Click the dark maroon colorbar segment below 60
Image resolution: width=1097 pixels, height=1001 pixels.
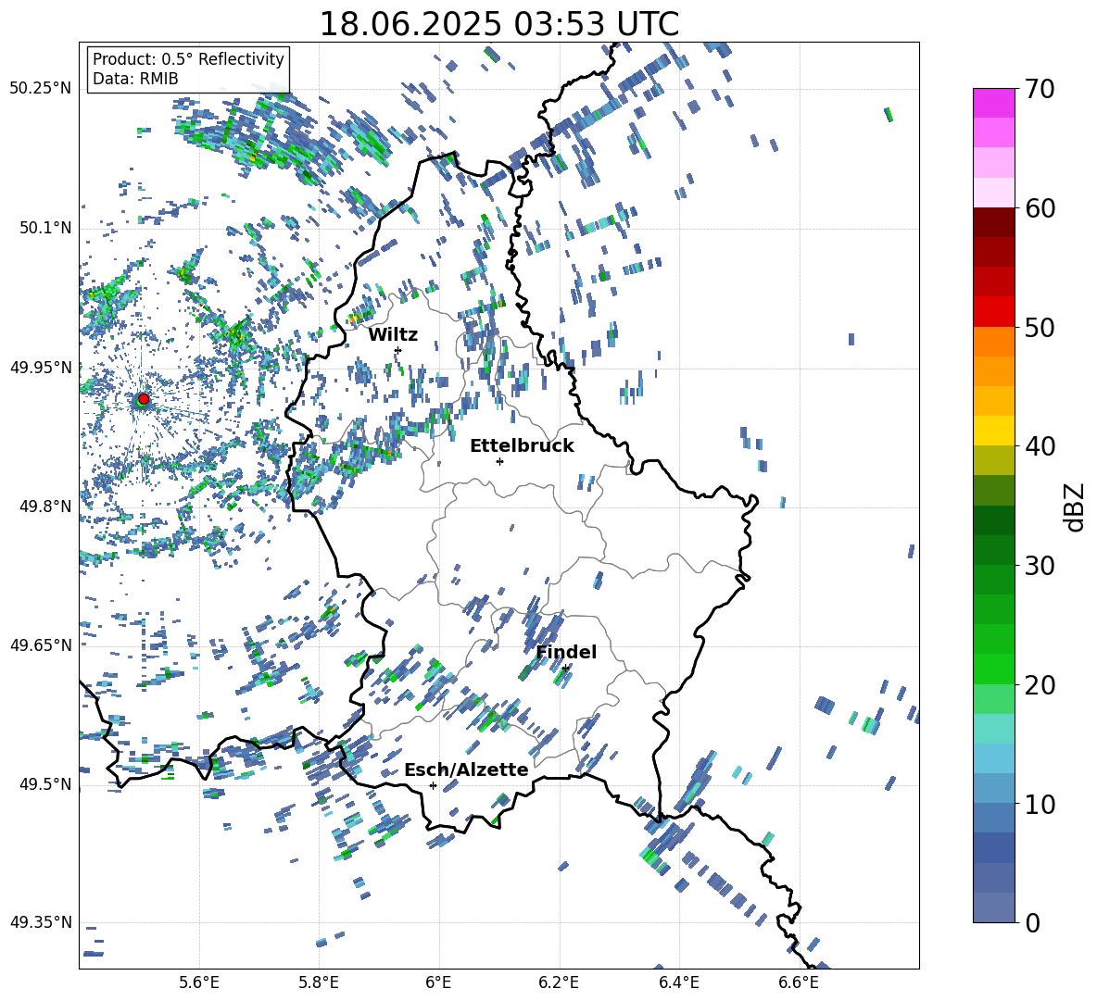tap(994, 222)
